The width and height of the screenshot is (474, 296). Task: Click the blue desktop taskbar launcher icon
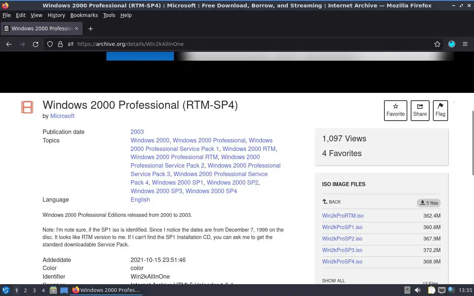pos(64,290)
